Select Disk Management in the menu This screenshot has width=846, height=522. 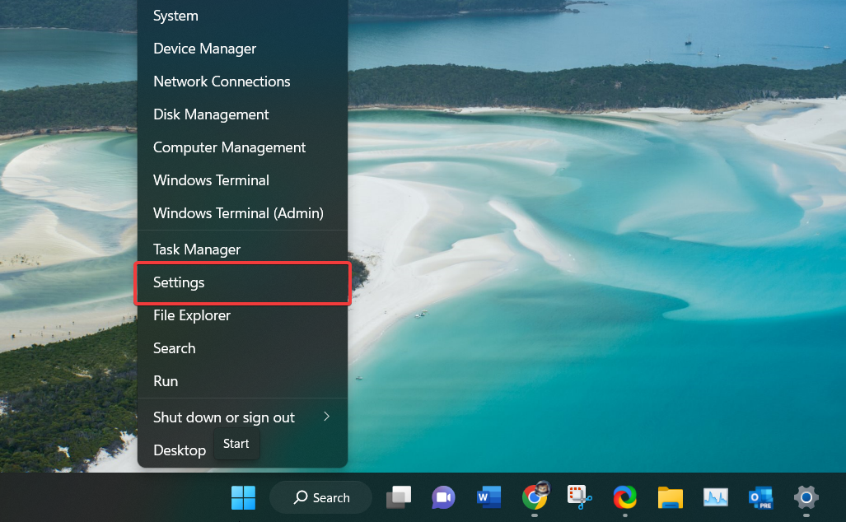click(211, 114)
